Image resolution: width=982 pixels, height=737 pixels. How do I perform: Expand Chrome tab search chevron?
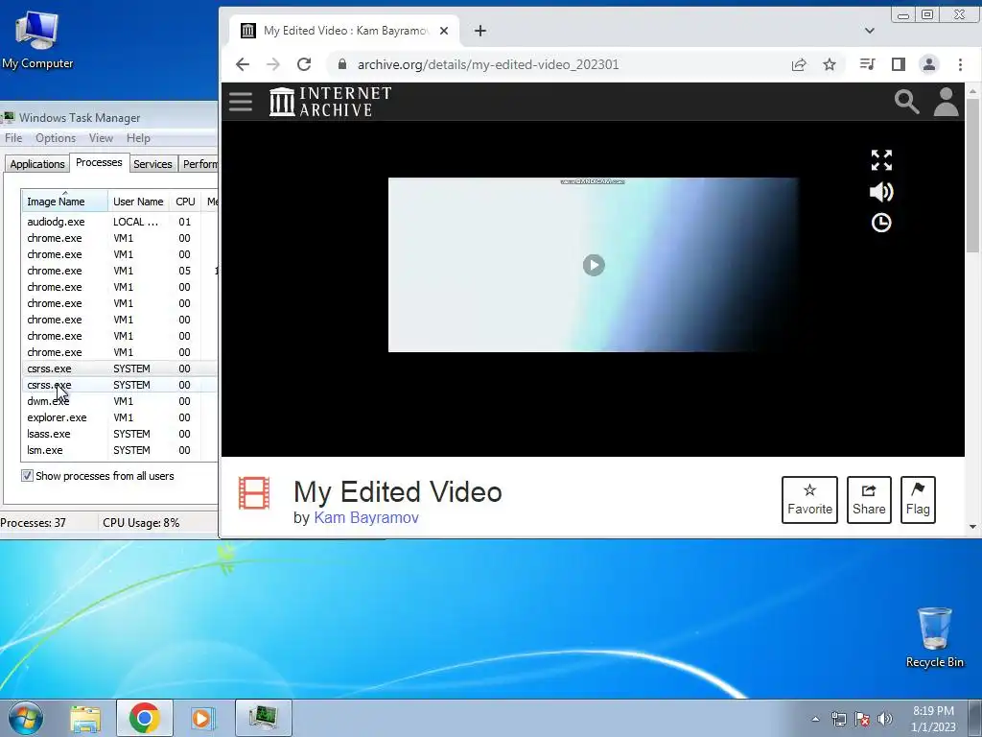pyautogui.click(x=869, y=31)
